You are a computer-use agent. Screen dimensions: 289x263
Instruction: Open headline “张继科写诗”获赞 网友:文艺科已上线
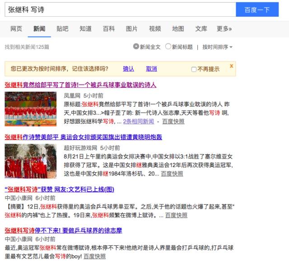pos(59,189)
